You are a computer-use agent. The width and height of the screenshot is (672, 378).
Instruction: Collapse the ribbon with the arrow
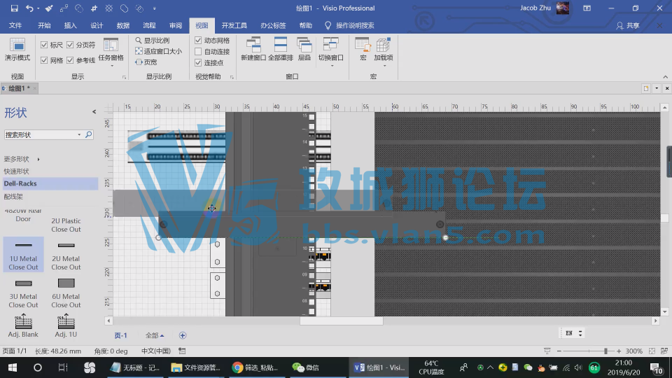tap(665, 77)
